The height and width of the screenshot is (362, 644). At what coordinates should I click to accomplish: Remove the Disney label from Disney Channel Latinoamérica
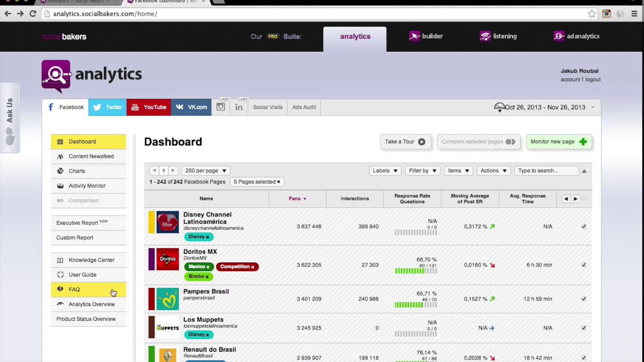pyautogui.click(x=208, y=237)
